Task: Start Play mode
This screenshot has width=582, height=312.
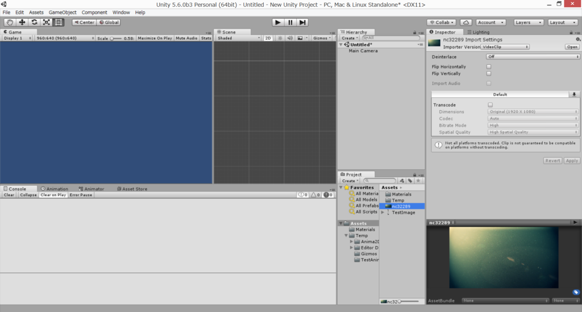Action: pyautogui.click(x=277, y=22)
